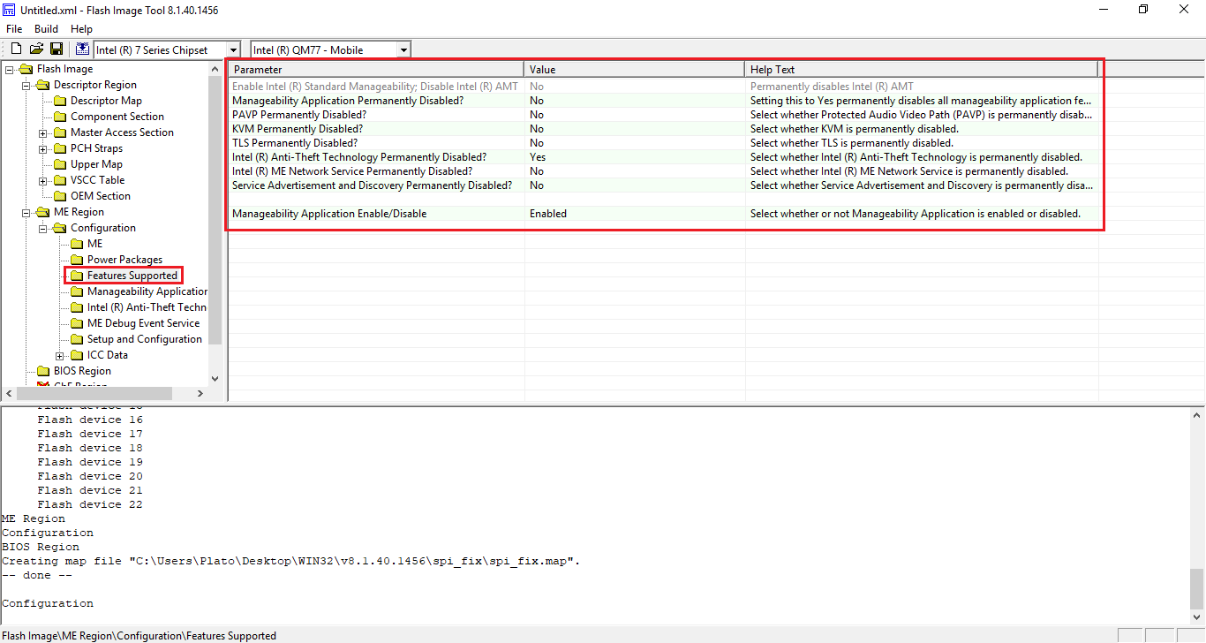
Task: Click the Save floppy disk icon
Action: [56, 49]
